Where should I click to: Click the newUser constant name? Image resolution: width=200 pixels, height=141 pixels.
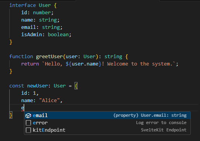pos(37,86)
